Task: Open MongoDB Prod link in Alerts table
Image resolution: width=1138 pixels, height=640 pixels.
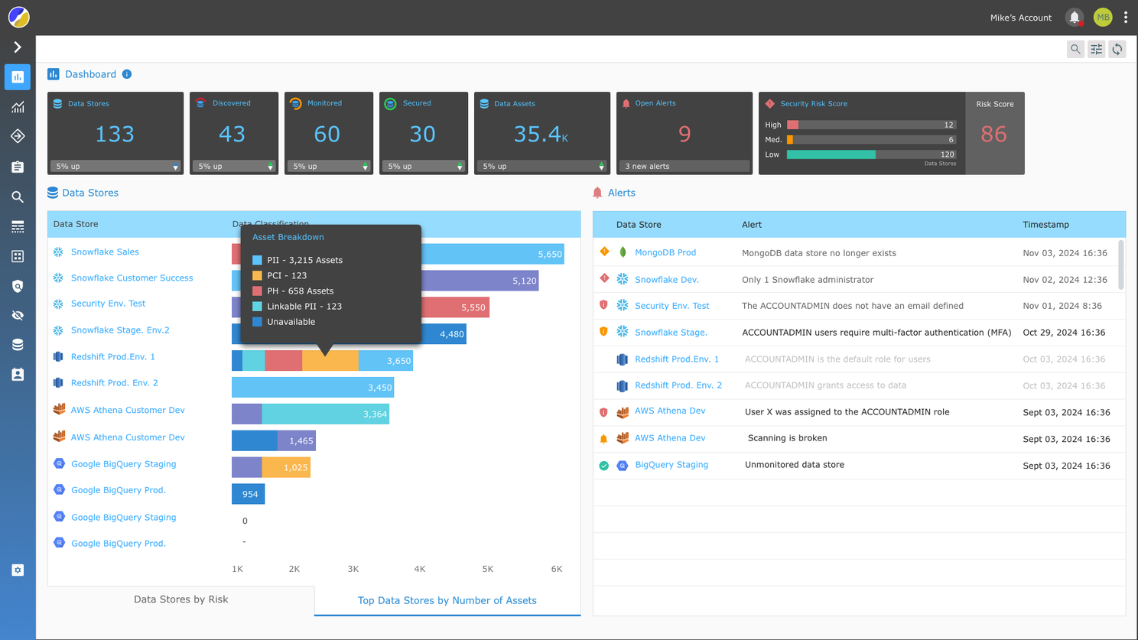Action: (665, 252)
